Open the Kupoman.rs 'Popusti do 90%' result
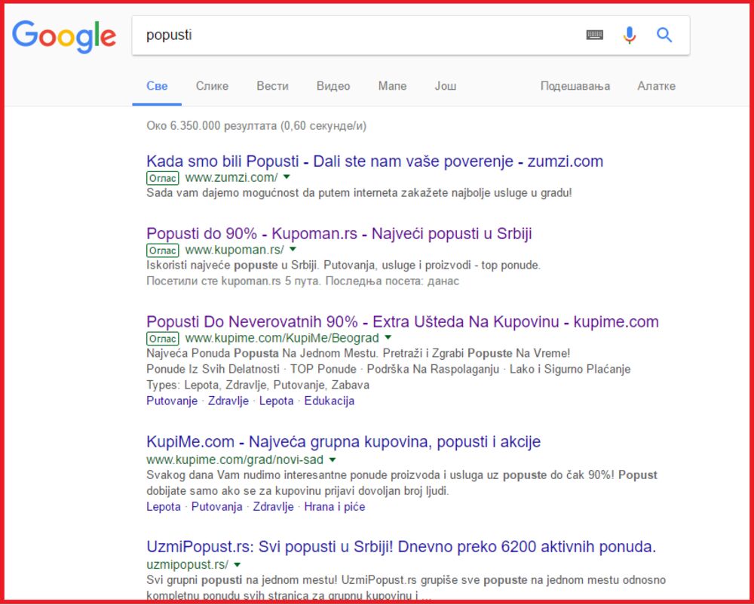 [339, 233]
